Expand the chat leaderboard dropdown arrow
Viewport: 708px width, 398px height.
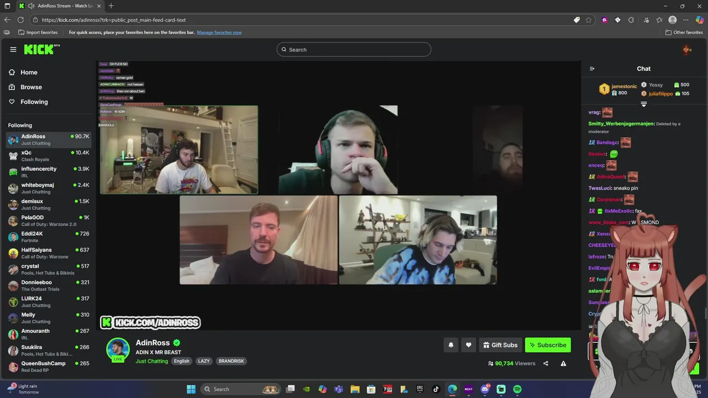[644, 104]
